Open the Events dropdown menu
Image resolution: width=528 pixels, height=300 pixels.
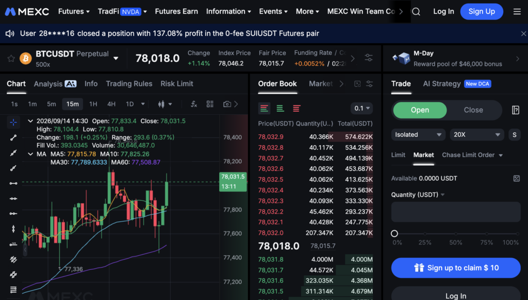273,11
